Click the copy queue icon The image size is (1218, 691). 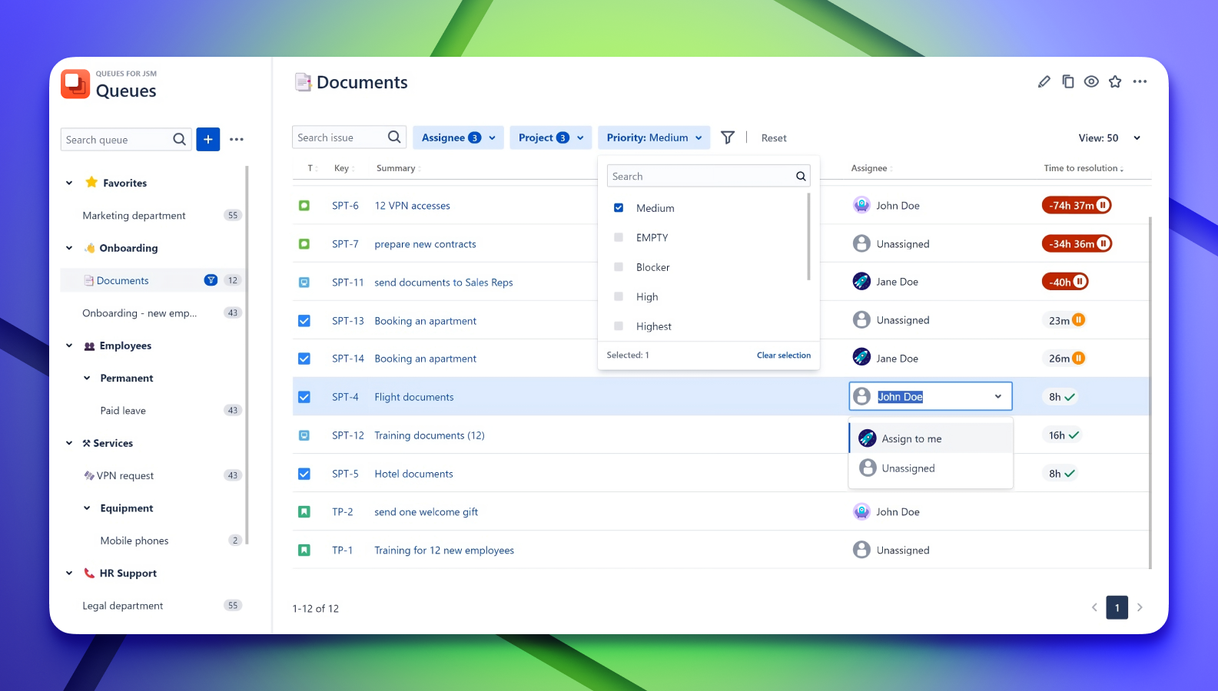(x=1067, y=81)
